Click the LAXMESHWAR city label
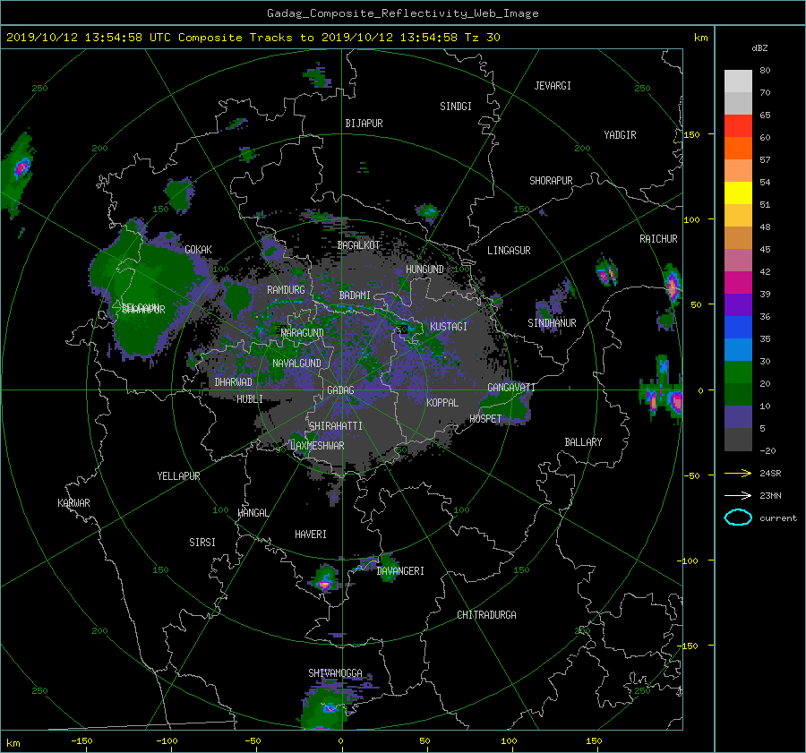The height and width of the screenshot is (753, 806). (317, 446)
